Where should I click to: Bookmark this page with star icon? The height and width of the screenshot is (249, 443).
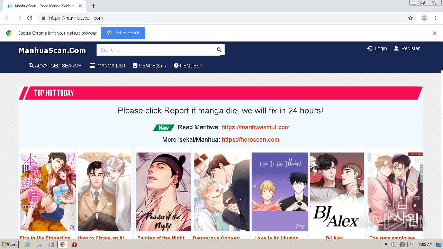410,18
